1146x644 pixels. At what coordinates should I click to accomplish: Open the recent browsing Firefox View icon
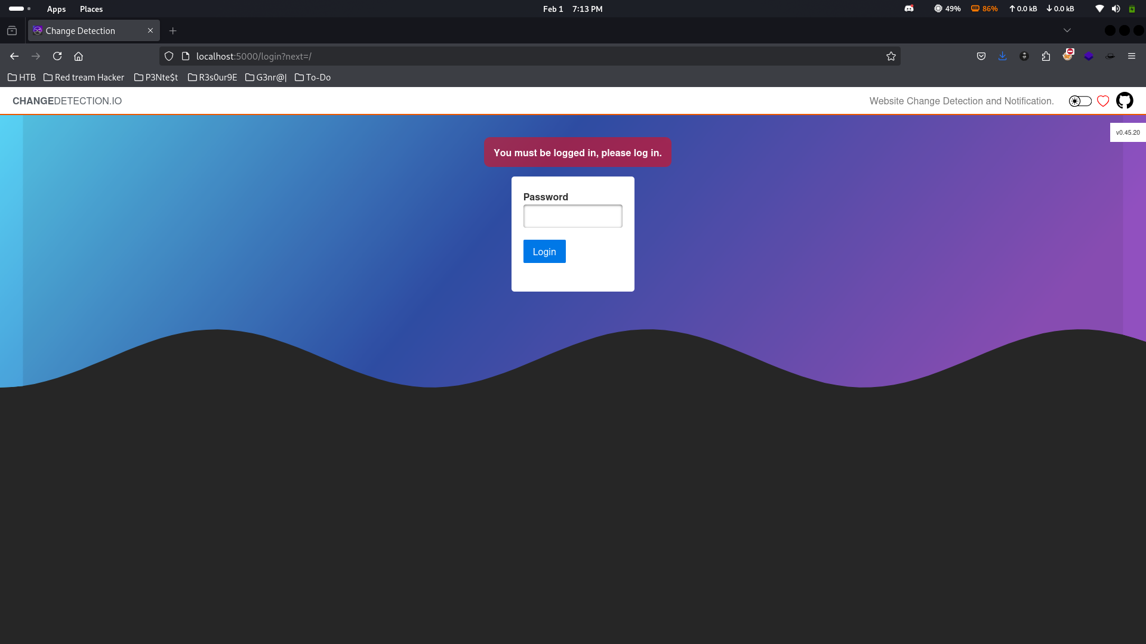[12, 30]
